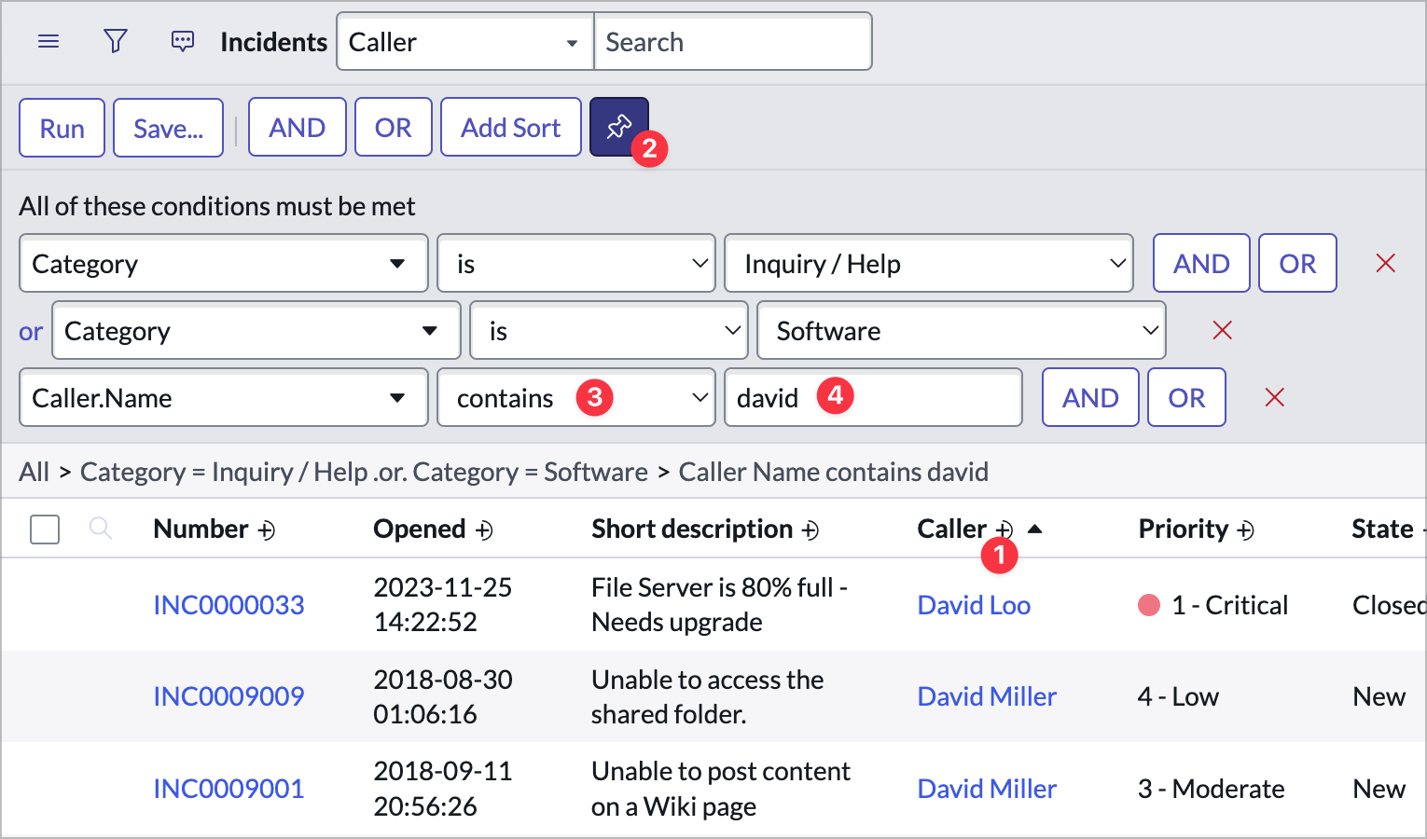Screen dimensions: 1427x839
Task: Click the All breadcrumb link
Action: [34, 472]
